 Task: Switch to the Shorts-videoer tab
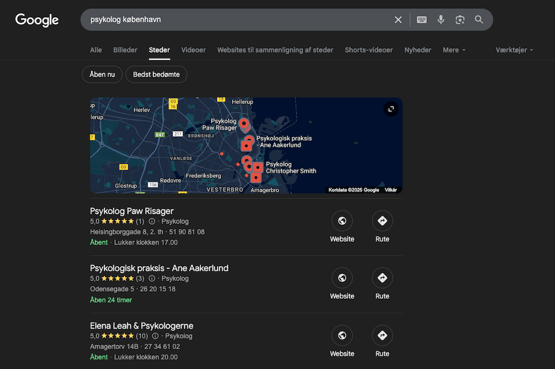(x=369, y=50)
